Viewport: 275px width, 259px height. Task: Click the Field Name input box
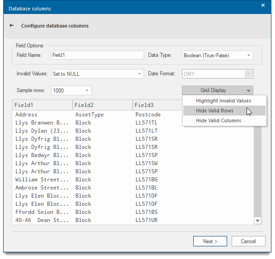[98, 55]
